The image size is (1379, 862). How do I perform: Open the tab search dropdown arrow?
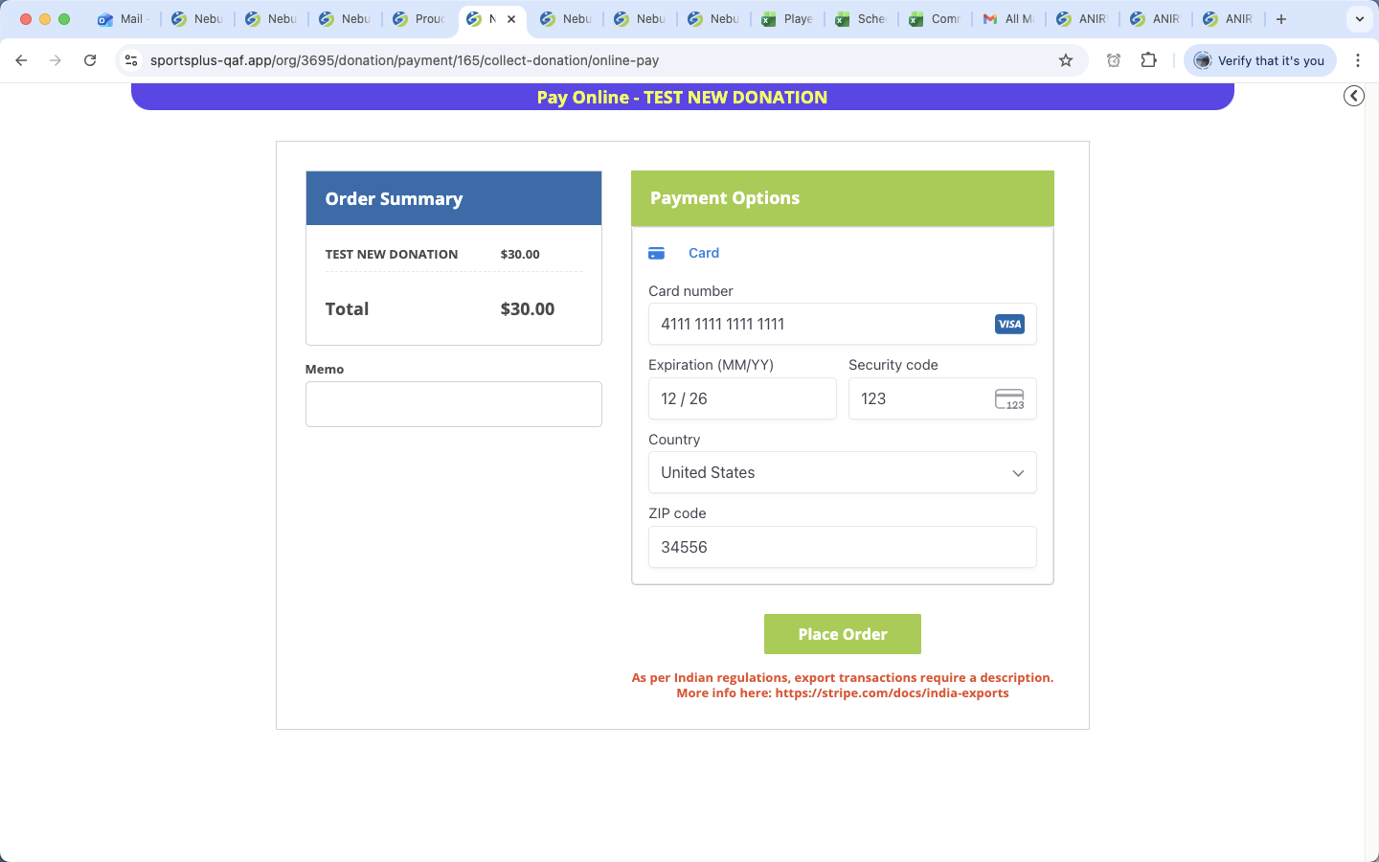pyautogui.click(x=1359, y=19)
